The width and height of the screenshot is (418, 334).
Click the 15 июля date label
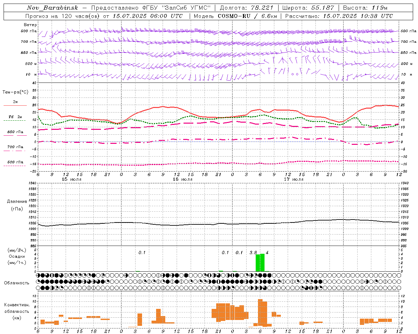coord(72,179)
